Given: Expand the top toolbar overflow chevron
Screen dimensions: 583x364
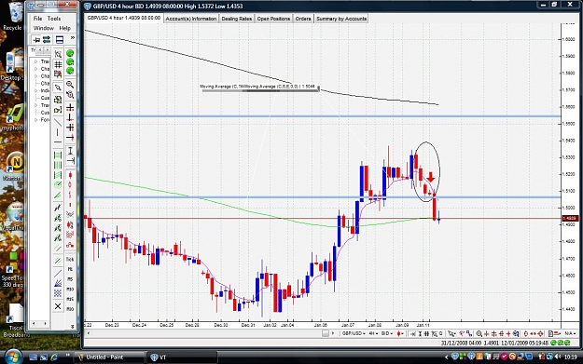Looking at the screenshot, I should pyautogui.click(x=73, y=37).
